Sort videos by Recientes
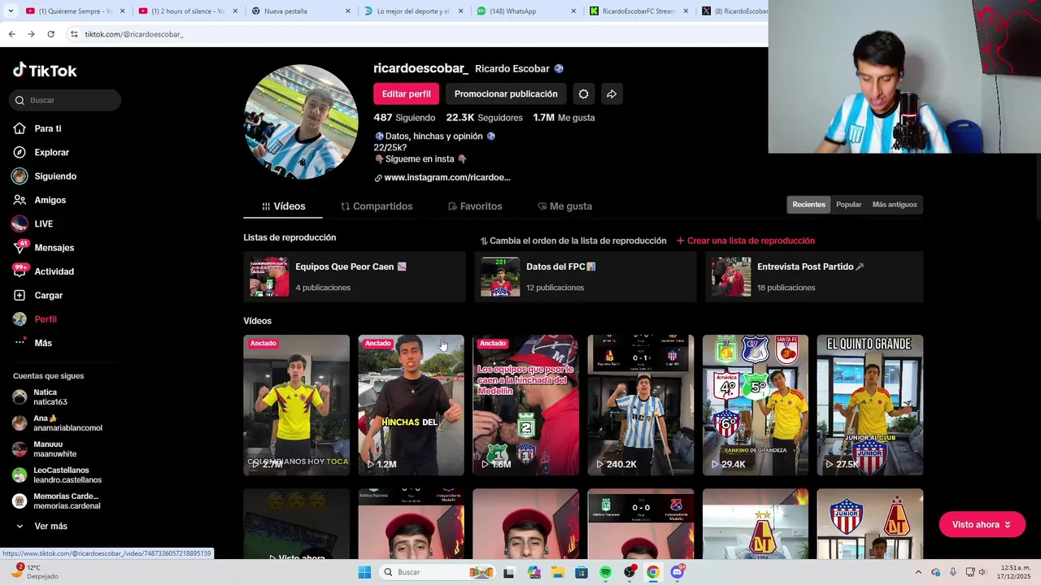Viewport: 1041px width, 585px height. click(x=808, y=205)
